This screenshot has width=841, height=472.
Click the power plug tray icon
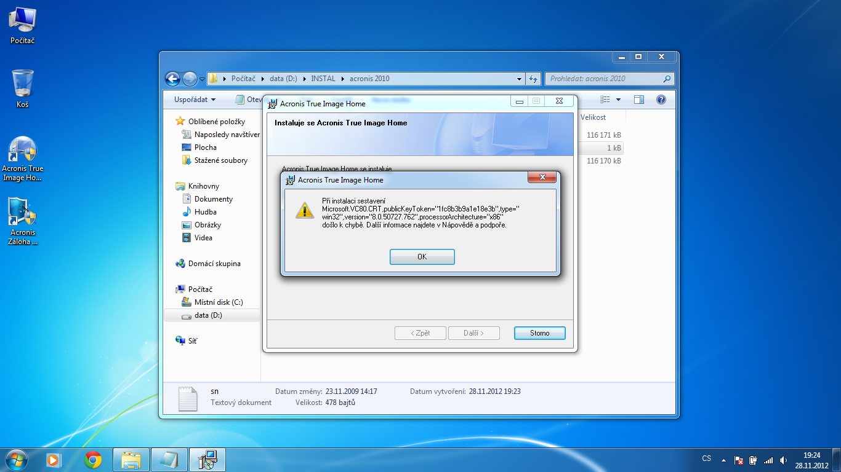click(753, 460)
